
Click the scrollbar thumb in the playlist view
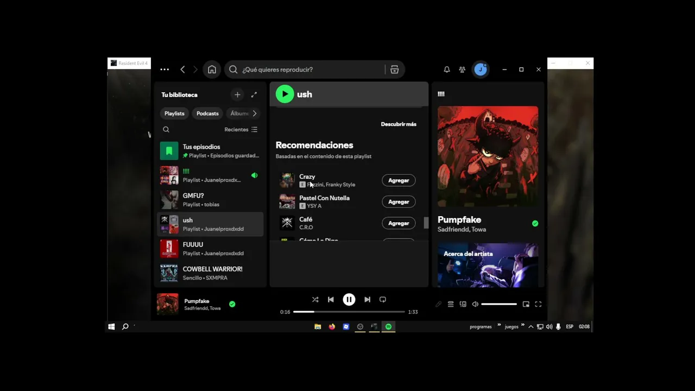tap(426, 223)
